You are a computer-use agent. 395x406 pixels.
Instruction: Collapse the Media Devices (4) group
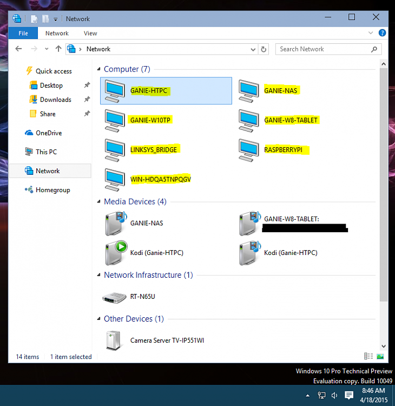(x=98, y=201)
